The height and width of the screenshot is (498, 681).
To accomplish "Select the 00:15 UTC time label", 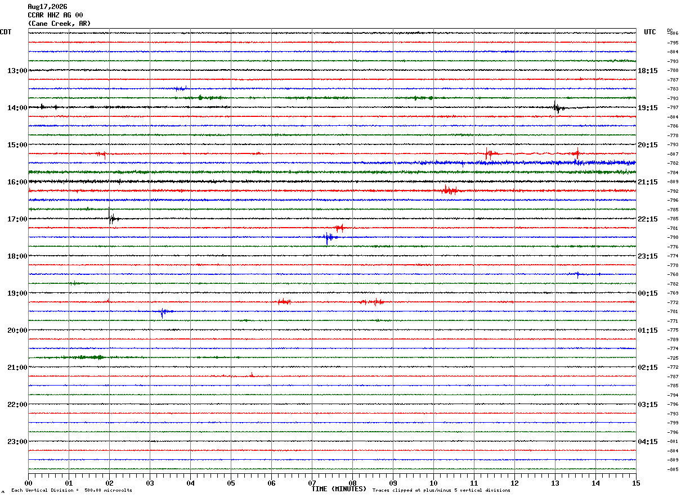I will pyautogui.click(x=648, y=293).
